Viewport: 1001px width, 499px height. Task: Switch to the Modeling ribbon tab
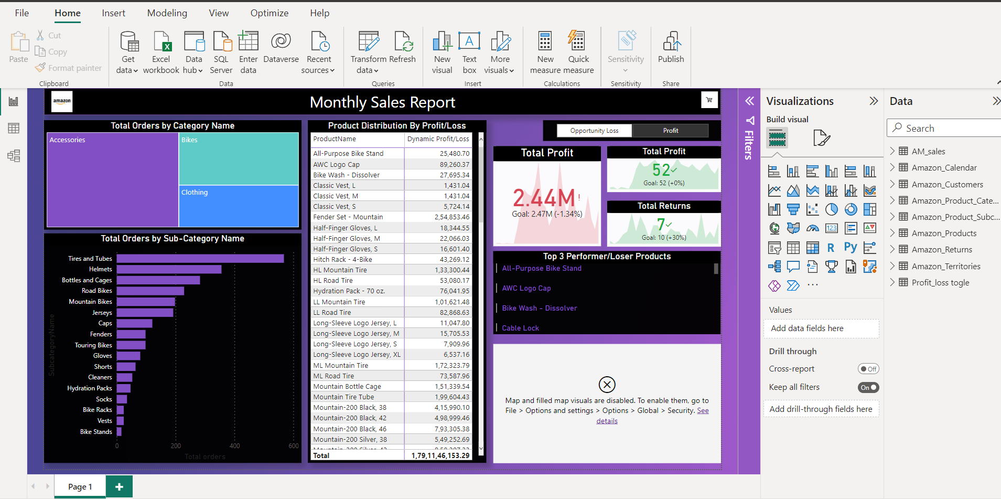pos(167,13)
